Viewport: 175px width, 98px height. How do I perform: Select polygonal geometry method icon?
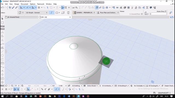click(52, 13)
